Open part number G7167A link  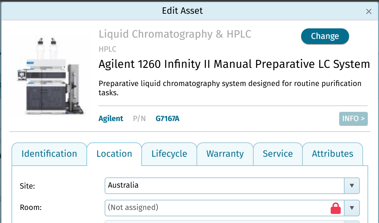(x=167, y=119)
